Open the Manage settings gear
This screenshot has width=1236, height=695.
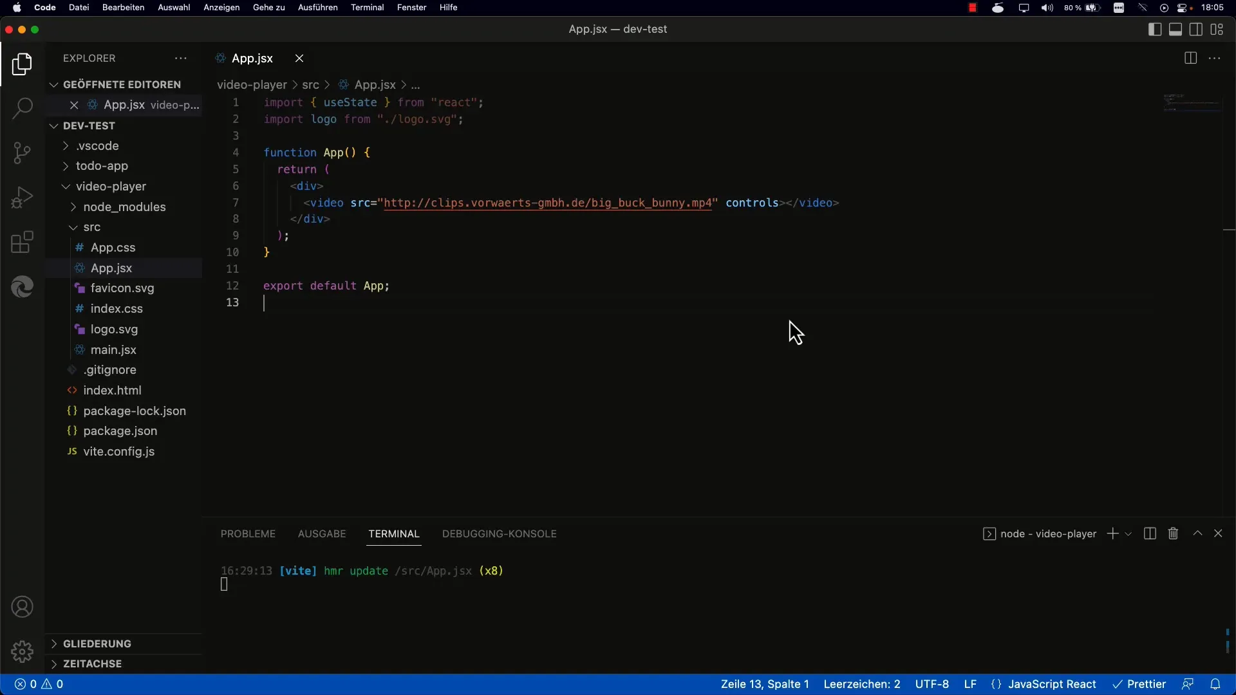click(x=22, y=651)
